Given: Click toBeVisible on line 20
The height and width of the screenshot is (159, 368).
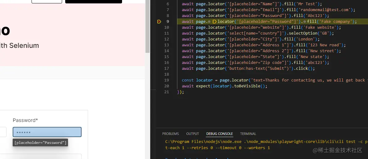Looking at the screenshot, I should tap(247, 86).
